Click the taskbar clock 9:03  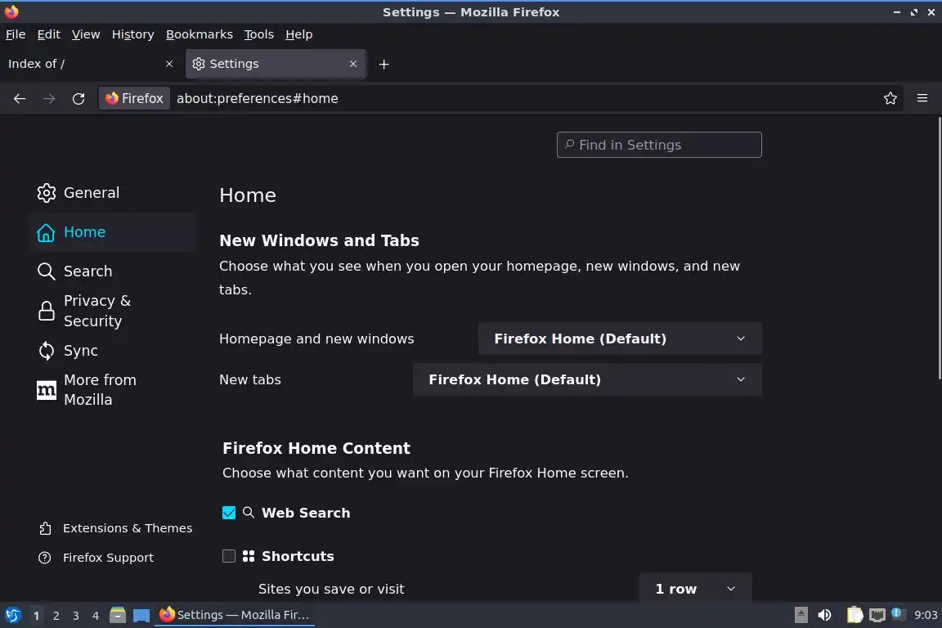pos(925,616)
